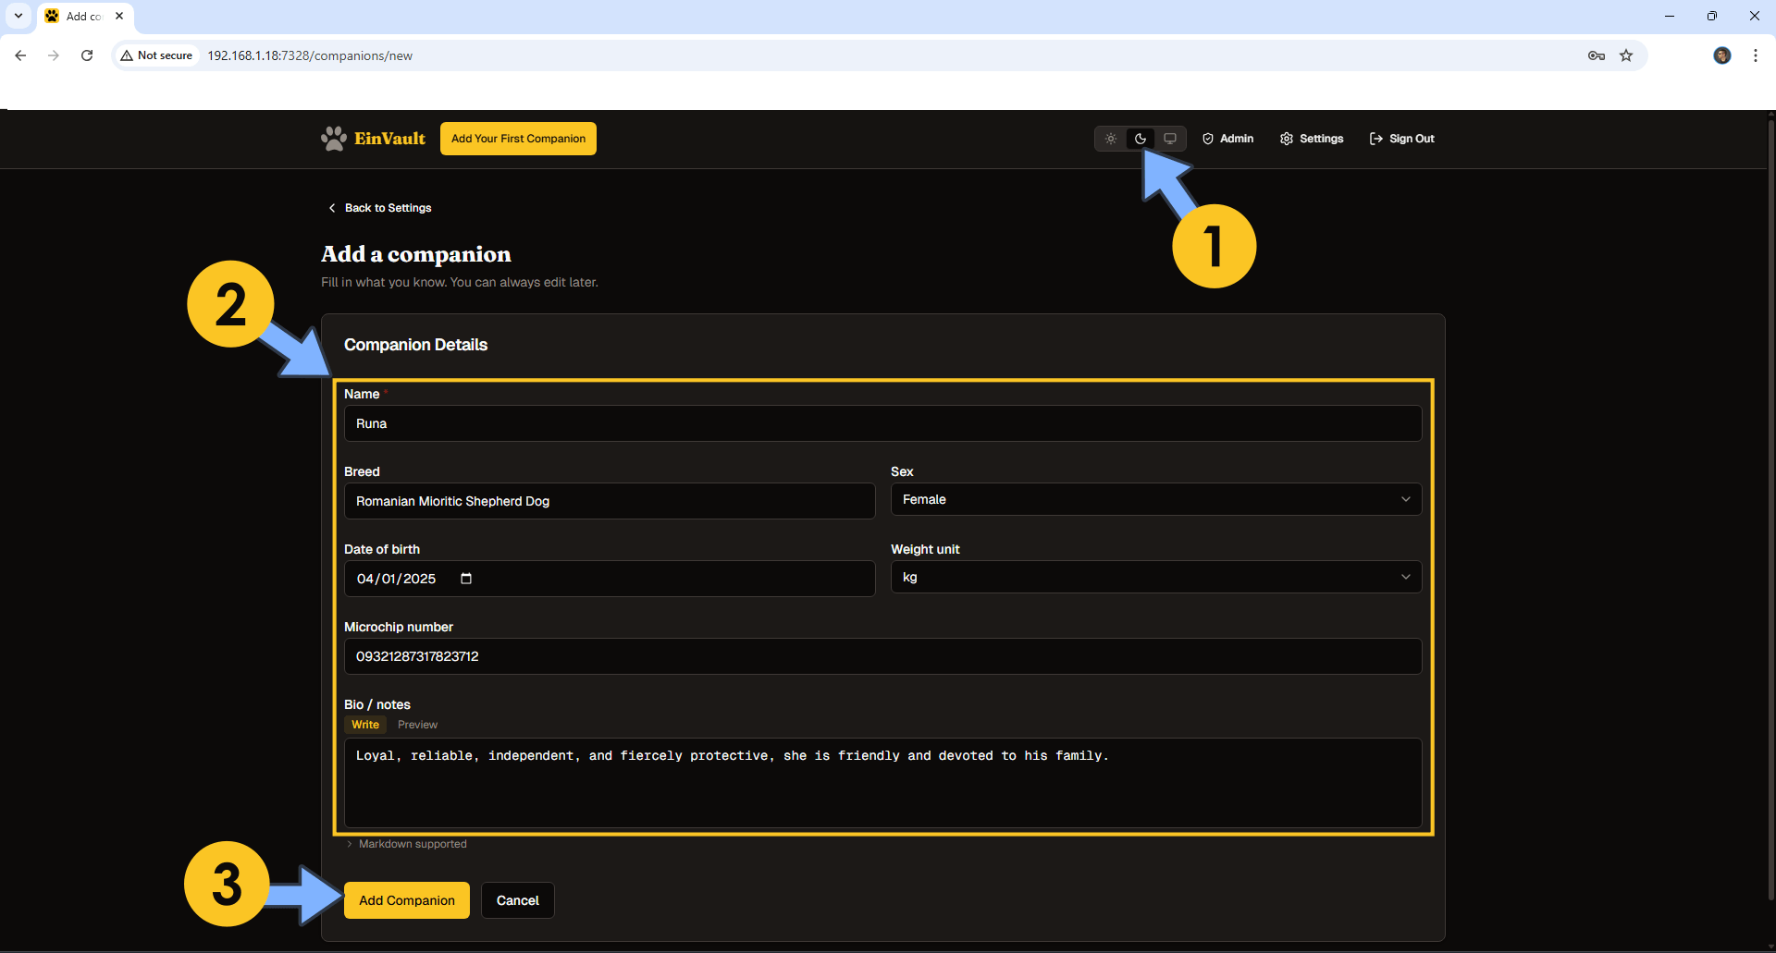Bookmark this page with the star icon

coord(1626,55)
